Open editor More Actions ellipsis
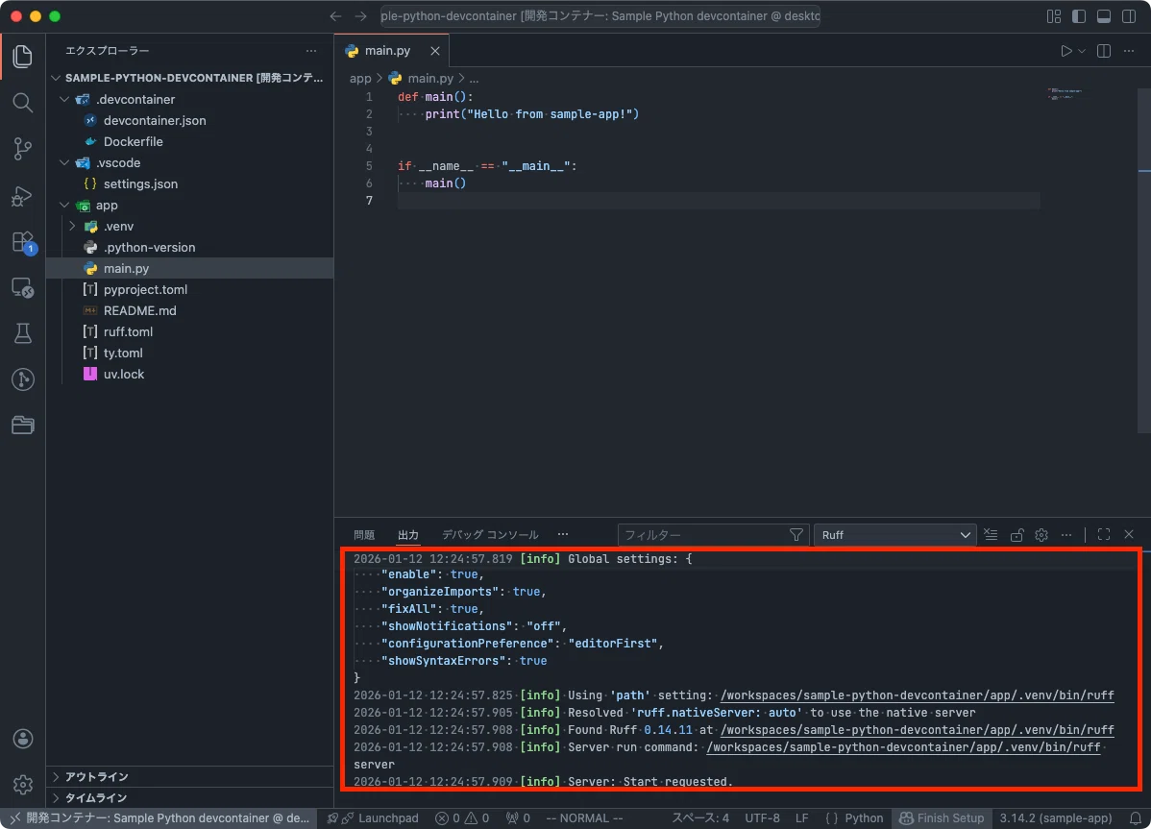 [1129, 51]
